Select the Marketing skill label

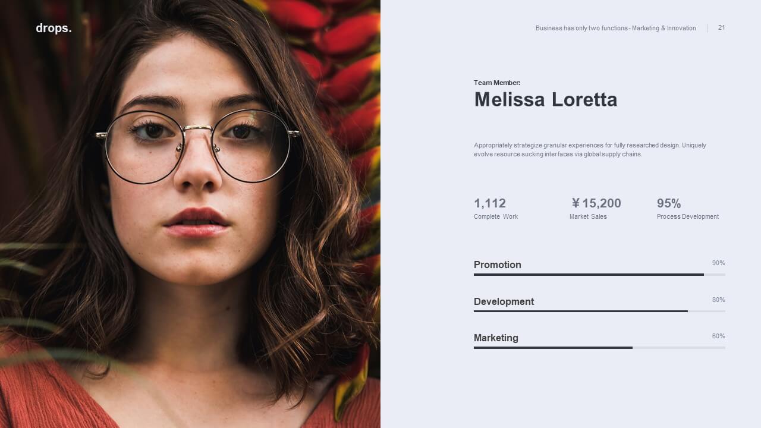click(x=496, y=338)
